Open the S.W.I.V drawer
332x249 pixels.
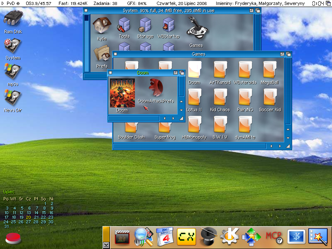(x=220, y=125)
